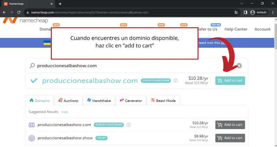The image size is (277, 147).
Task: Toggle the browser side panel icon
Action: coord(245,12)
